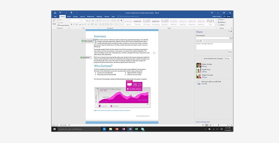The width and height of the screenshot is (279, 143).
Task: Apply the Heading 1 style
Action: 165,23
